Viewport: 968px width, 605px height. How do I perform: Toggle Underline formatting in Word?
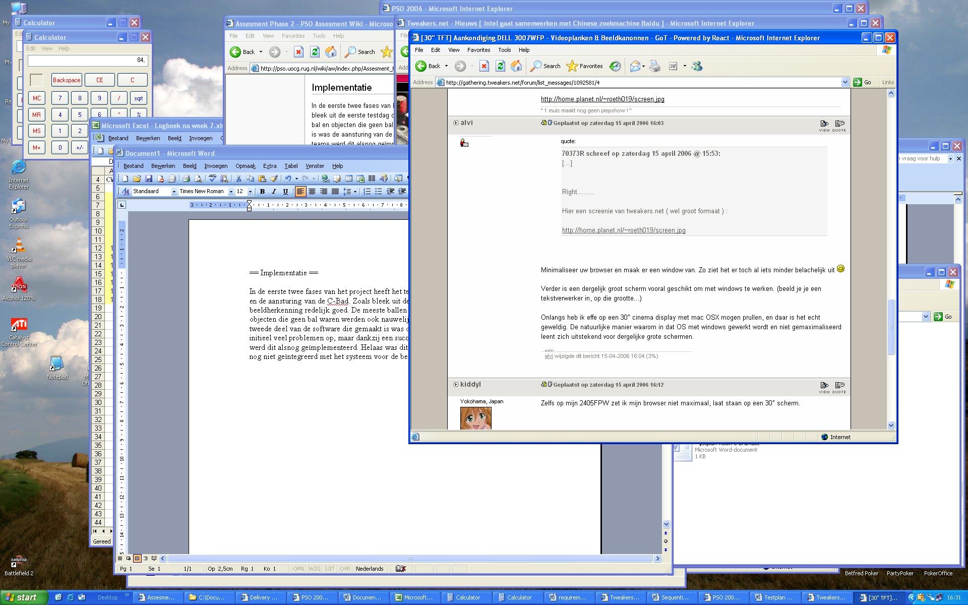(x=285, y=192)
